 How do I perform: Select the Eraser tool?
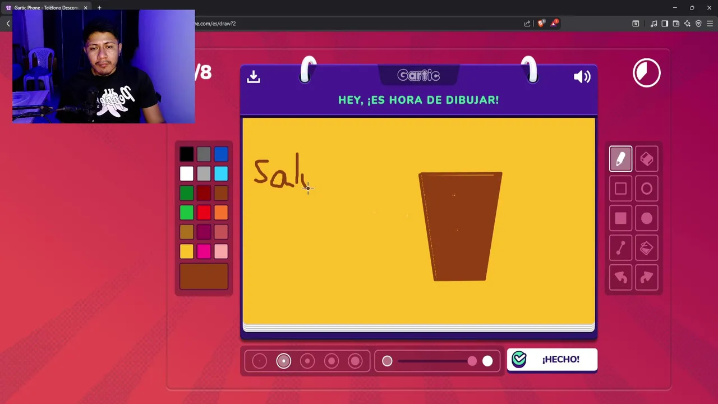pyautogui.click(x=646, y=159)
